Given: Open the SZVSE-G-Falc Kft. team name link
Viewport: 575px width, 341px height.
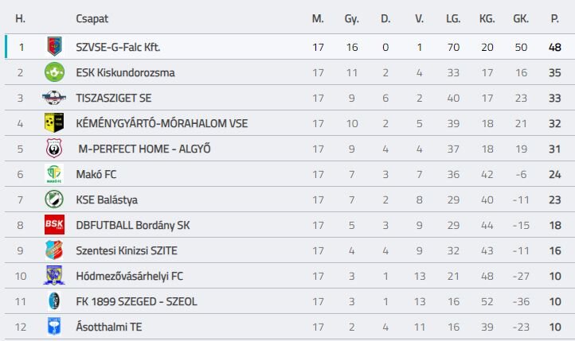Looking at the screenshot, I should [118, 48].
